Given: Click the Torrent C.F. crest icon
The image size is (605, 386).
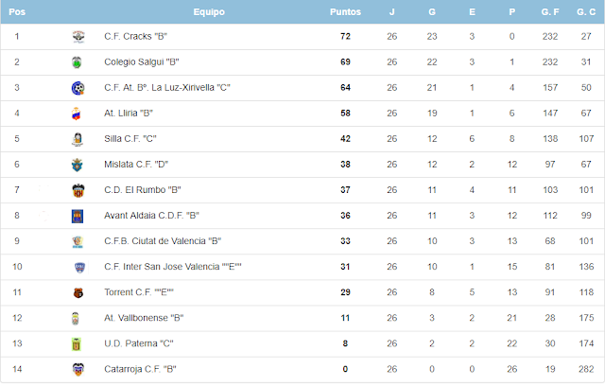Looking at the screenshot, I should click(x=78, y=293).
